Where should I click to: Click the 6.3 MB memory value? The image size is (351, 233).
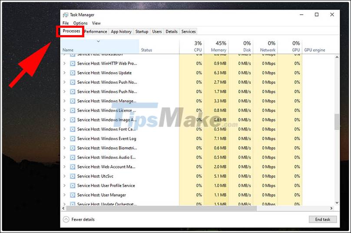[x=220, y=73]
